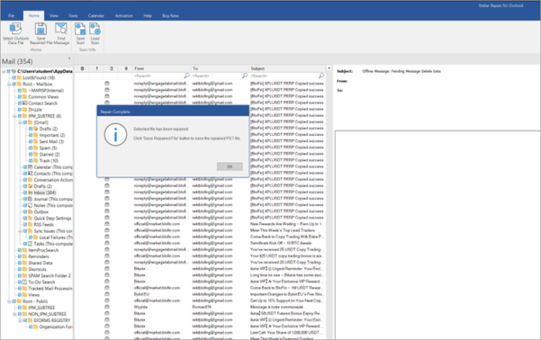Collapse the NON_IPM_SUBTREE node
This screenshot has width=541, height=340.
coord(15,314)
